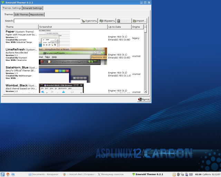Click the clock showing 02:30 in the taskbar
Image resolution: width=221 pixels, height=177 pixels.
pyautogui.click(x=198, y=175)
